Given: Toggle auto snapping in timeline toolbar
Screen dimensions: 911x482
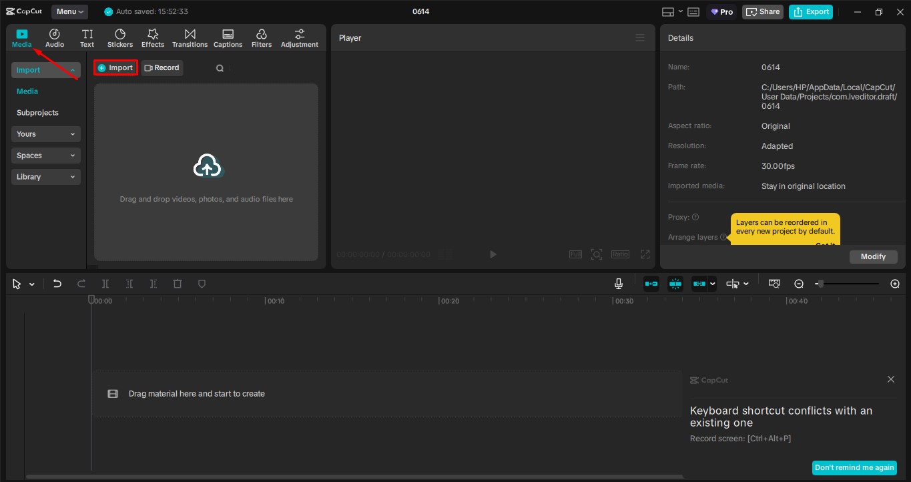Looking at the screenshot, I should click(675, 283).
